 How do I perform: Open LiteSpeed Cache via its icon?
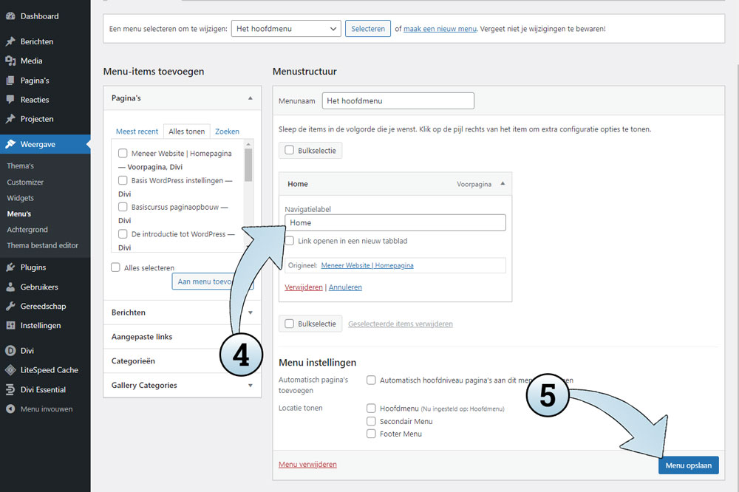click(10, 370)
